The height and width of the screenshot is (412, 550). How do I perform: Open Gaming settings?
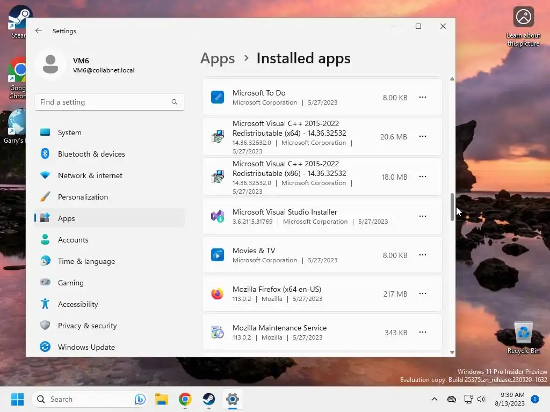pyautogui.click(x=110, y=282)
